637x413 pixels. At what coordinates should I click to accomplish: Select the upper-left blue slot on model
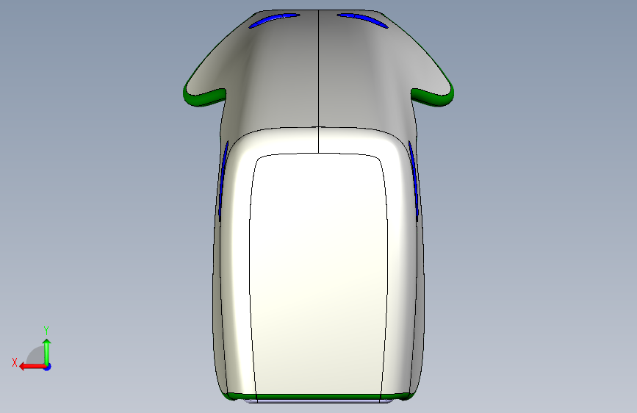coord(274,20)
